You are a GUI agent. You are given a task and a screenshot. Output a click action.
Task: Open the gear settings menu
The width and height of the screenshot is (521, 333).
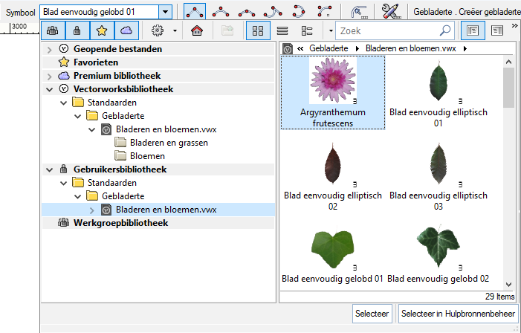158,30
